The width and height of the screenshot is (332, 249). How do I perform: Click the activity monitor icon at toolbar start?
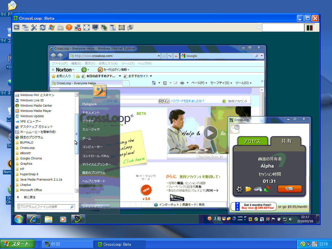(x=17, y=28)
